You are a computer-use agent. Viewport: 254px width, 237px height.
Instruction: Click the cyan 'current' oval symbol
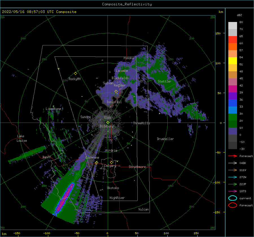(233, 198)
